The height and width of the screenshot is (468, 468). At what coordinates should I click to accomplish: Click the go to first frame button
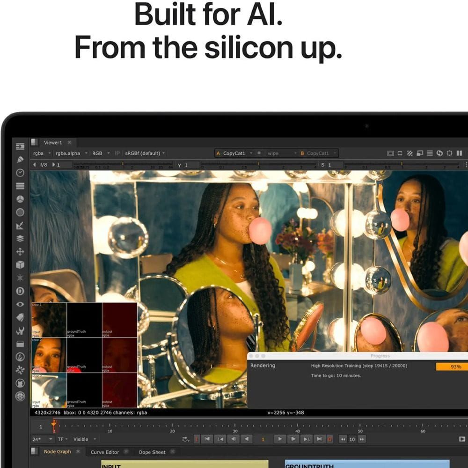(x=207, y=439)
